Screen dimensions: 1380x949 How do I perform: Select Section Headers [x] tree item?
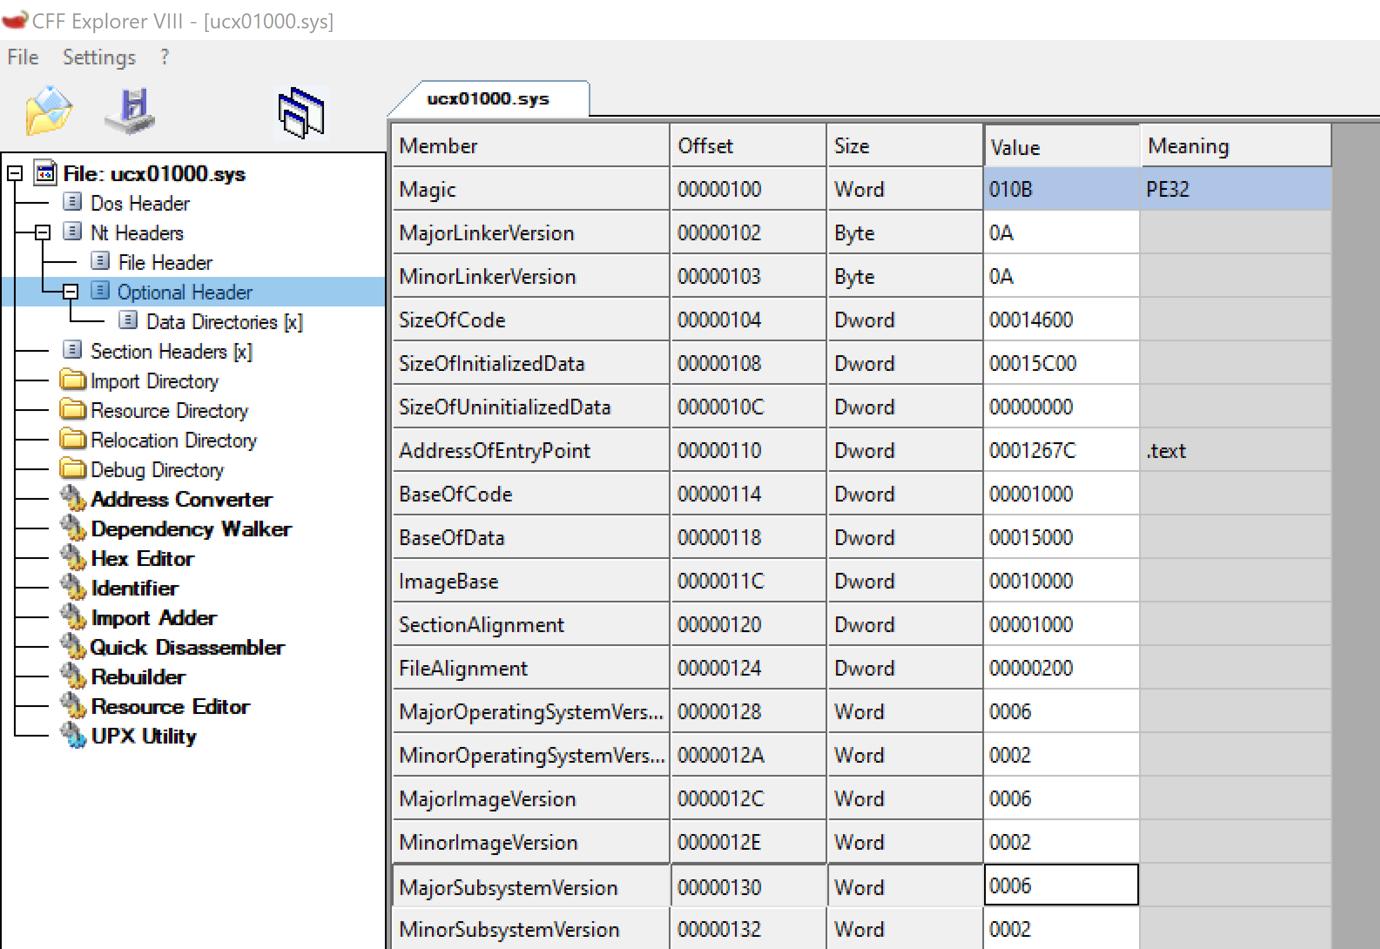(171, 351)
